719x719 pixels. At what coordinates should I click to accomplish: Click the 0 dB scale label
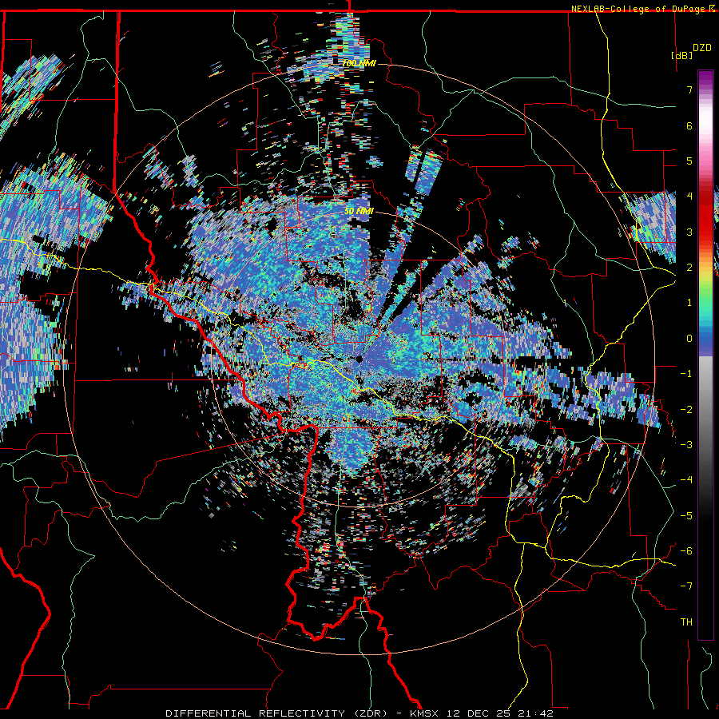click(x=689, y=339)
